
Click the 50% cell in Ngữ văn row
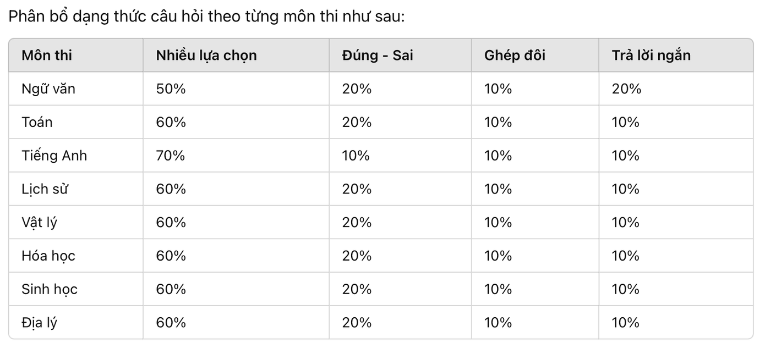171,89
